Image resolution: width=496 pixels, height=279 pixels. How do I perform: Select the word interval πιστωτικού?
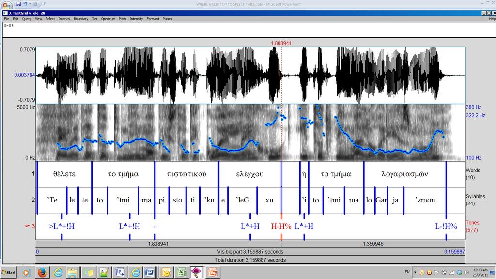(x=186, y=174)
